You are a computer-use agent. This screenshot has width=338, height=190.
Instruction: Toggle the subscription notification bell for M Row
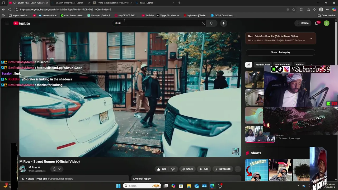(54, 169)
